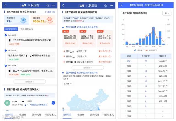Expand supplier row 5 累计合作2次

(x=88, y=56)
